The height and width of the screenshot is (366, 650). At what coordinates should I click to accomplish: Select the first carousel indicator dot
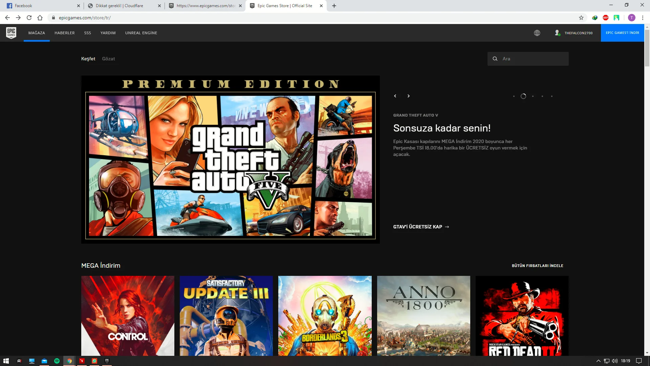coord(514,96)
